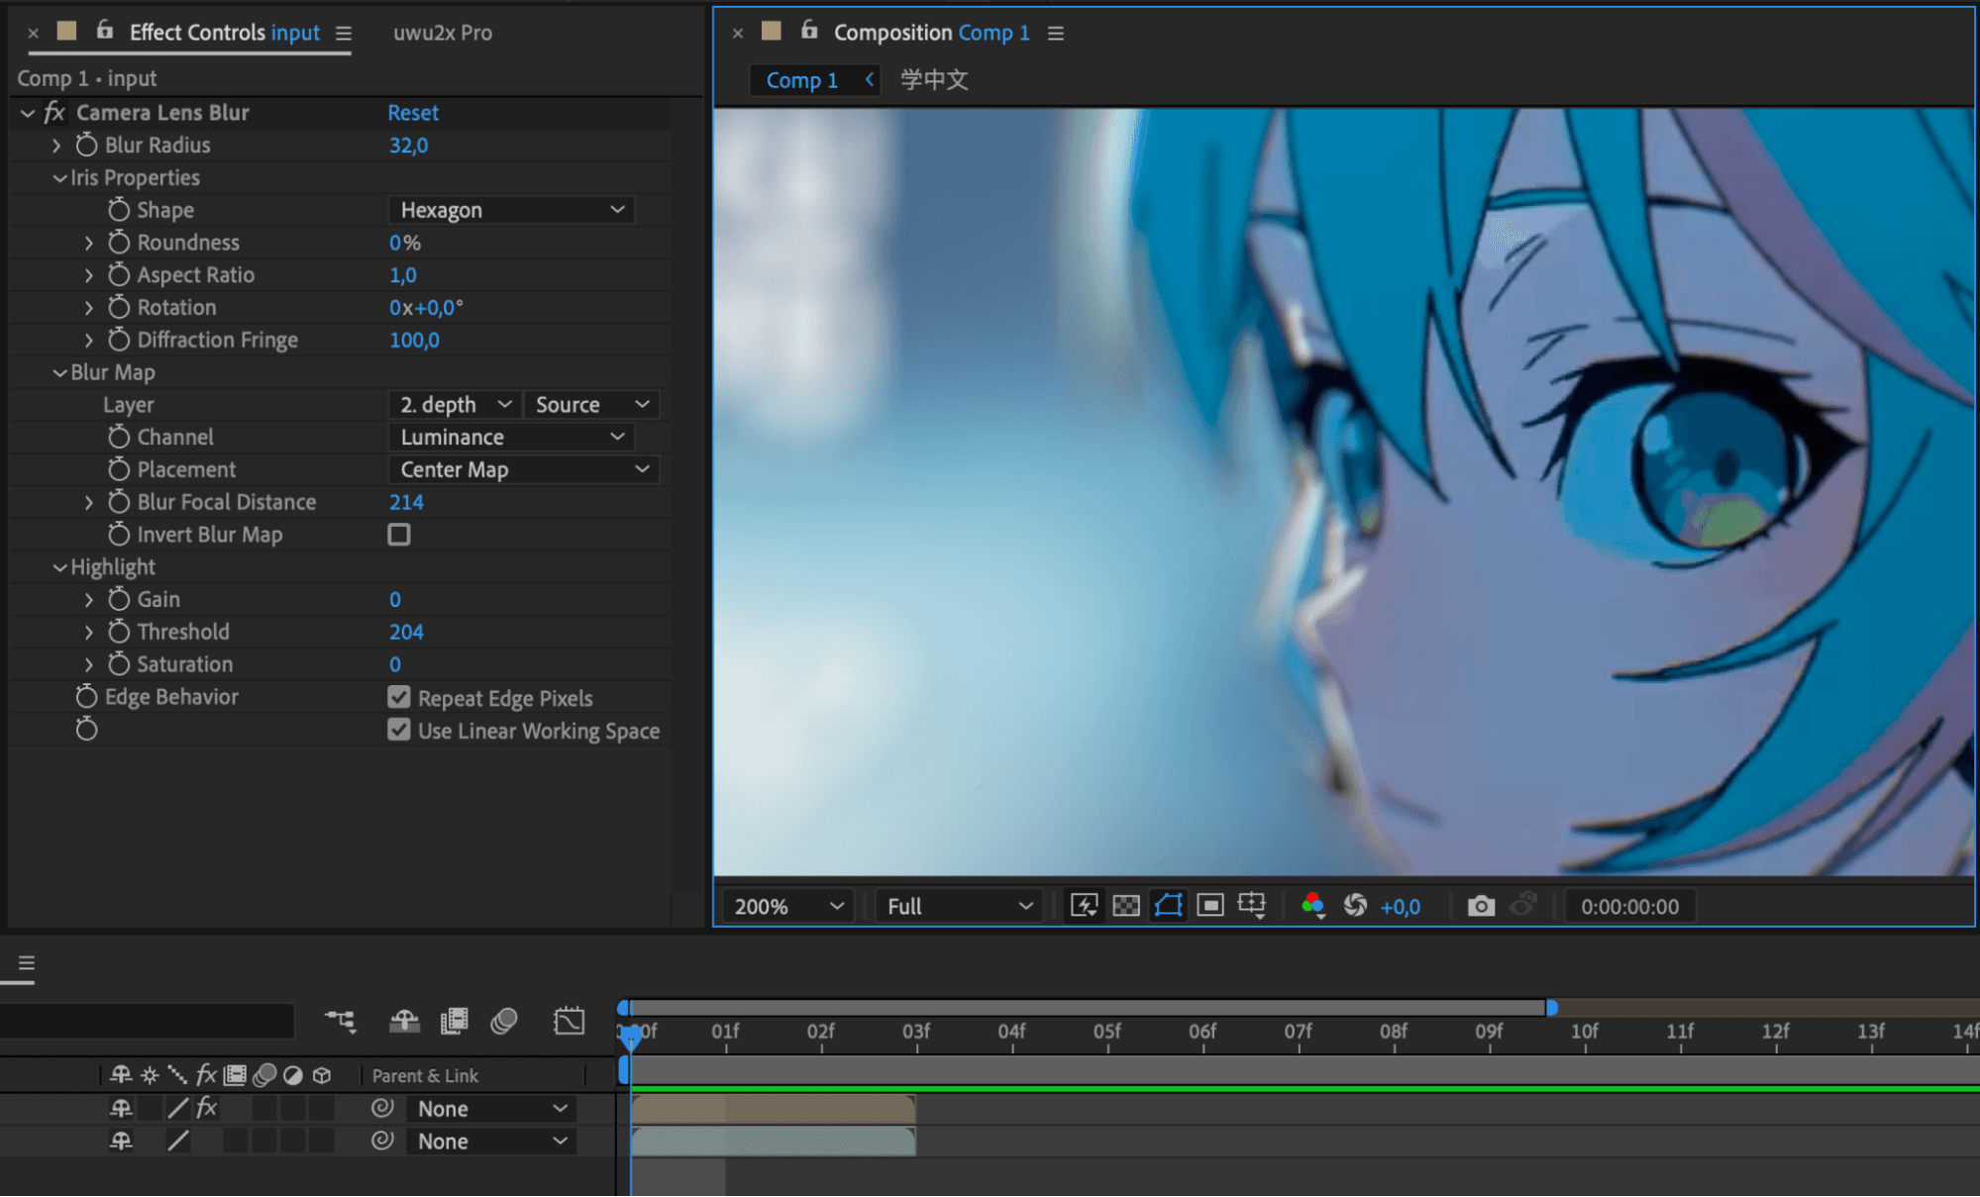The image size is (1980, 1197).
Task: Reset the Camera Lens Blur effect
Action: click(413, 113)
